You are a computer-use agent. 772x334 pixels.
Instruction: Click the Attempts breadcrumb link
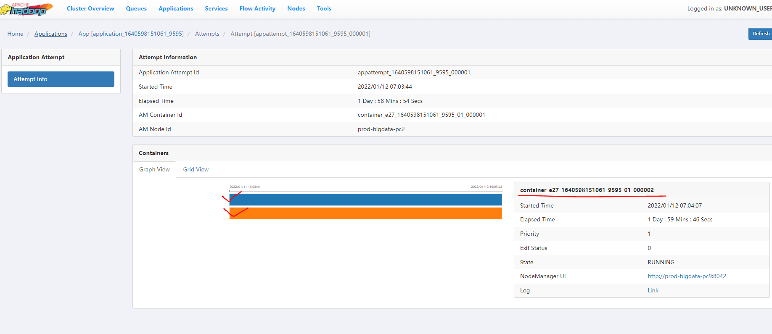(207, 34)
